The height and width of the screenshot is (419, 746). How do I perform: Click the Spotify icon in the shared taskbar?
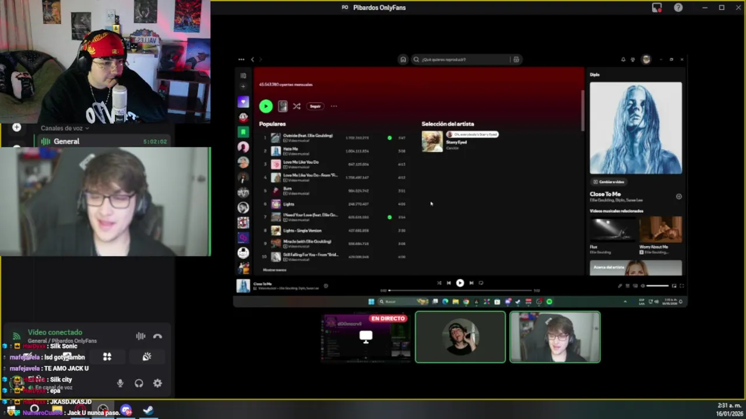point(549,301)
